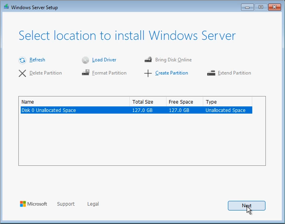Click the Delete Partition X icon
Image resolution: width=285 pixels, height=224 pixels.
pos(22,73)
